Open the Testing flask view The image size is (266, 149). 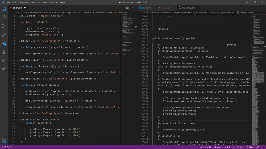click(4, 52)
